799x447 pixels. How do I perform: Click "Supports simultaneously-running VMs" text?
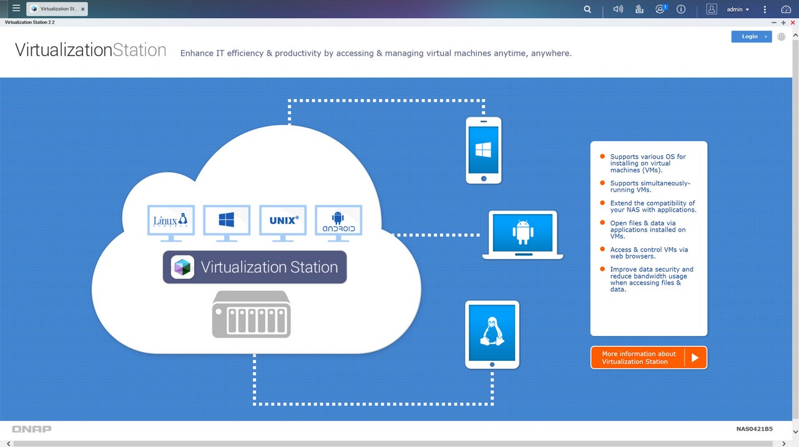[650, 187]
